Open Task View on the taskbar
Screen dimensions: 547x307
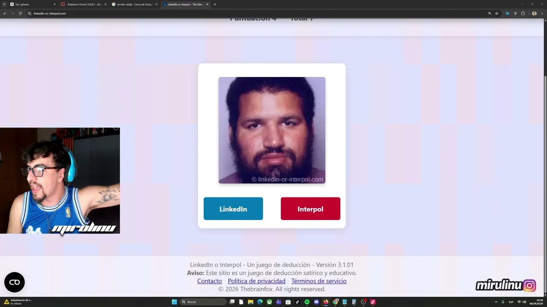click(x=232, y=302)
